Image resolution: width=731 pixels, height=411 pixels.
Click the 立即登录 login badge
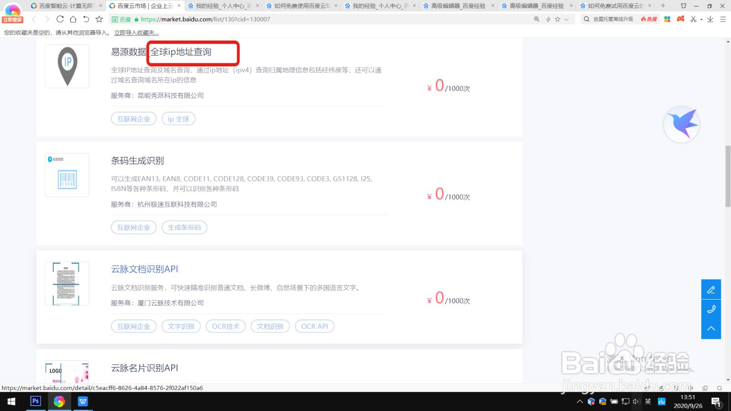tap(12, 20)
